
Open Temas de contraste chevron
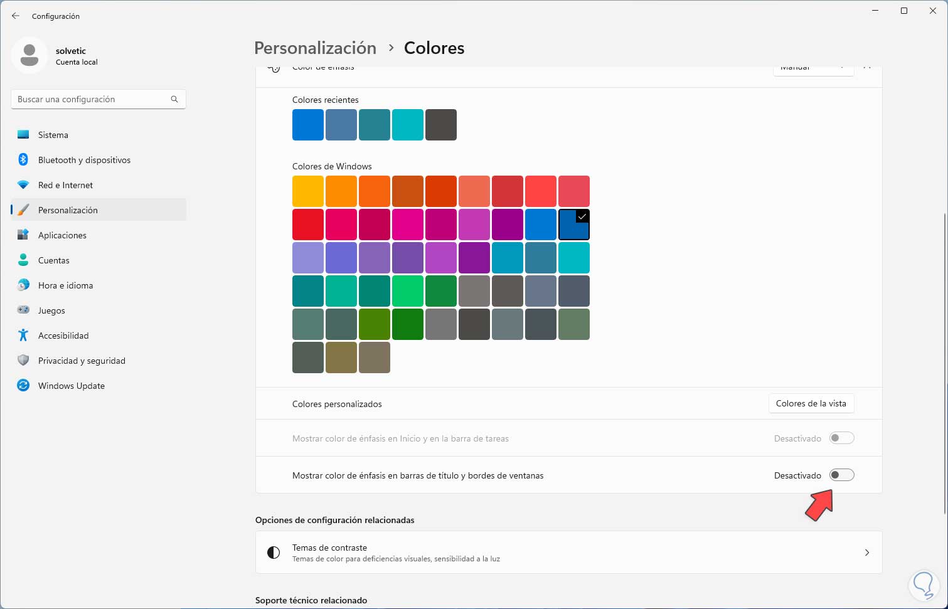(x=866, y=553)
